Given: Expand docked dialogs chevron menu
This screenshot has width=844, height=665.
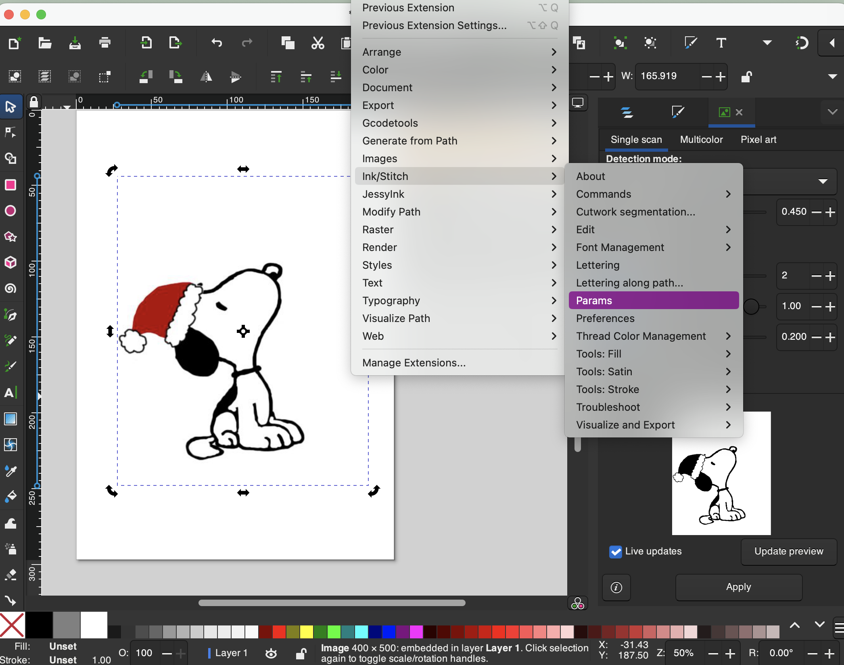Looking at the screenshot, I should (832, 112).
